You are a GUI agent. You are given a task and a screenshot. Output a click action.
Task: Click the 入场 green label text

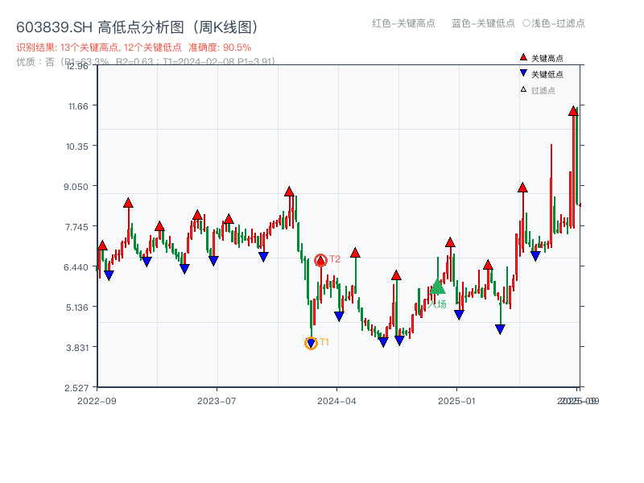click(x=437, y=304)
